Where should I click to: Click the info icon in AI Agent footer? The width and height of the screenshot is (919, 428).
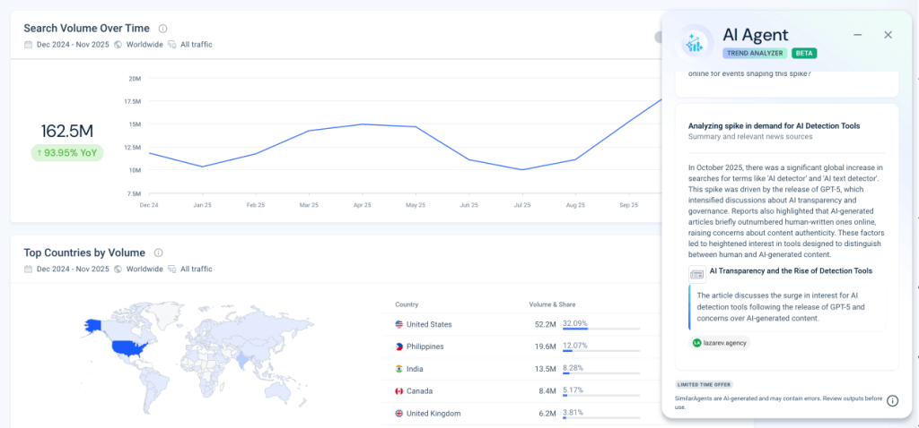click(x=892, y=401)
